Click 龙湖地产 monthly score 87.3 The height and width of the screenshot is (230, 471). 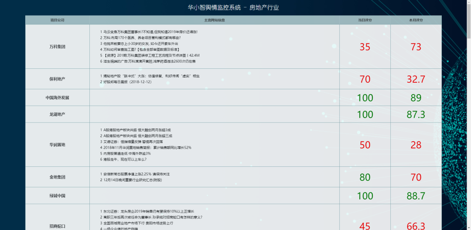416,115
